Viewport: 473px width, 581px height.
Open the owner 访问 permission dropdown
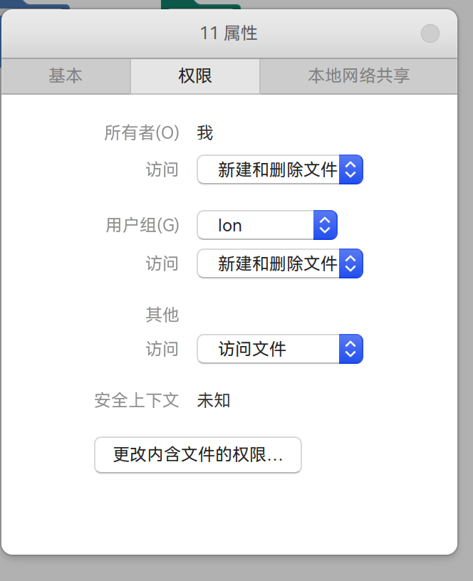(280, 169)
